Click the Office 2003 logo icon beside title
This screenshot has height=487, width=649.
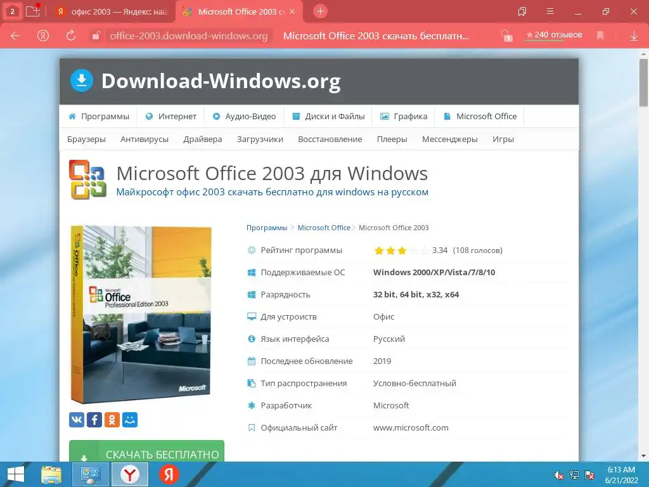point(87,179)
